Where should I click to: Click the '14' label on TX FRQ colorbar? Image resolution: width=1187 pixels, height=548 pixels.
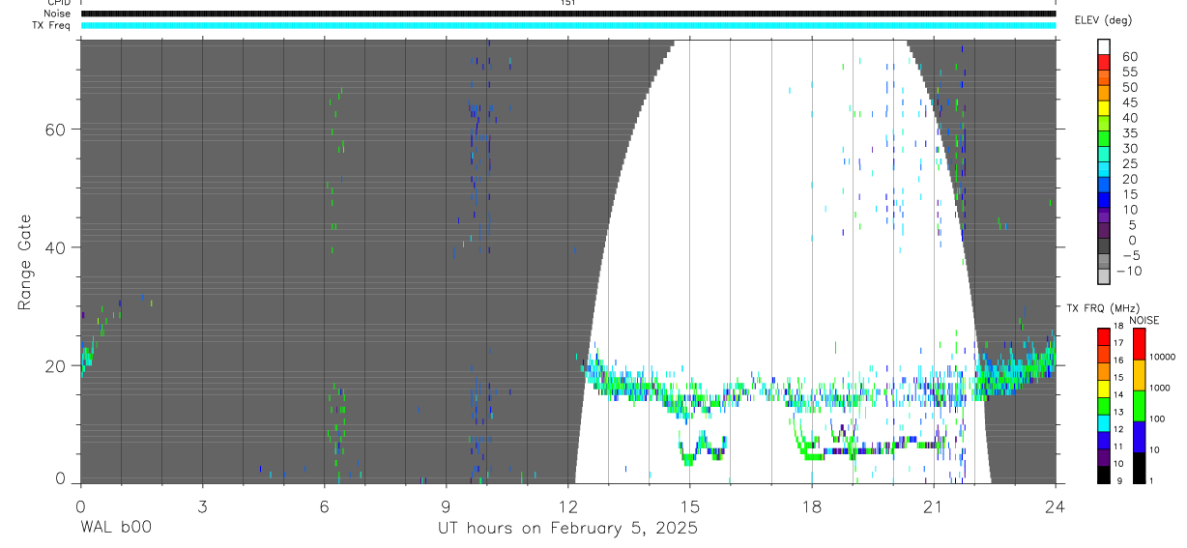[1118, 394]
